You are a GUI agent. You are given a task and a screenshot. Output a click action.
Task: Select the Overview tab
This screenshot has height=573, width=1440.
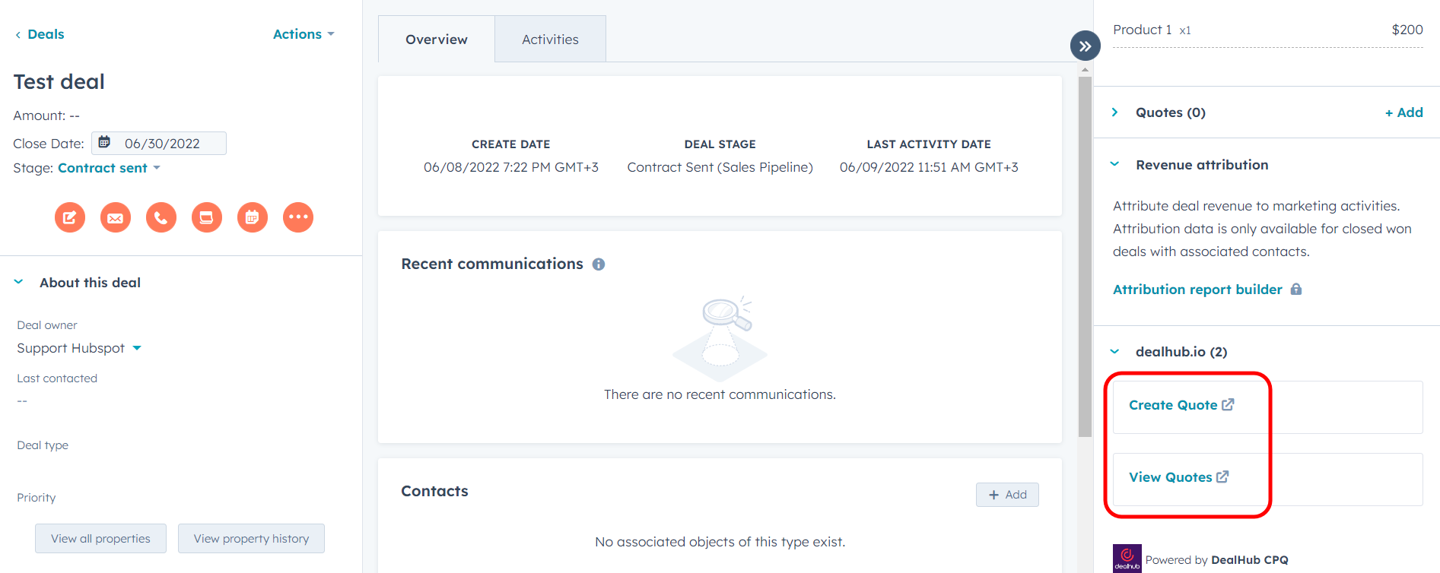[x=436, y=40]
